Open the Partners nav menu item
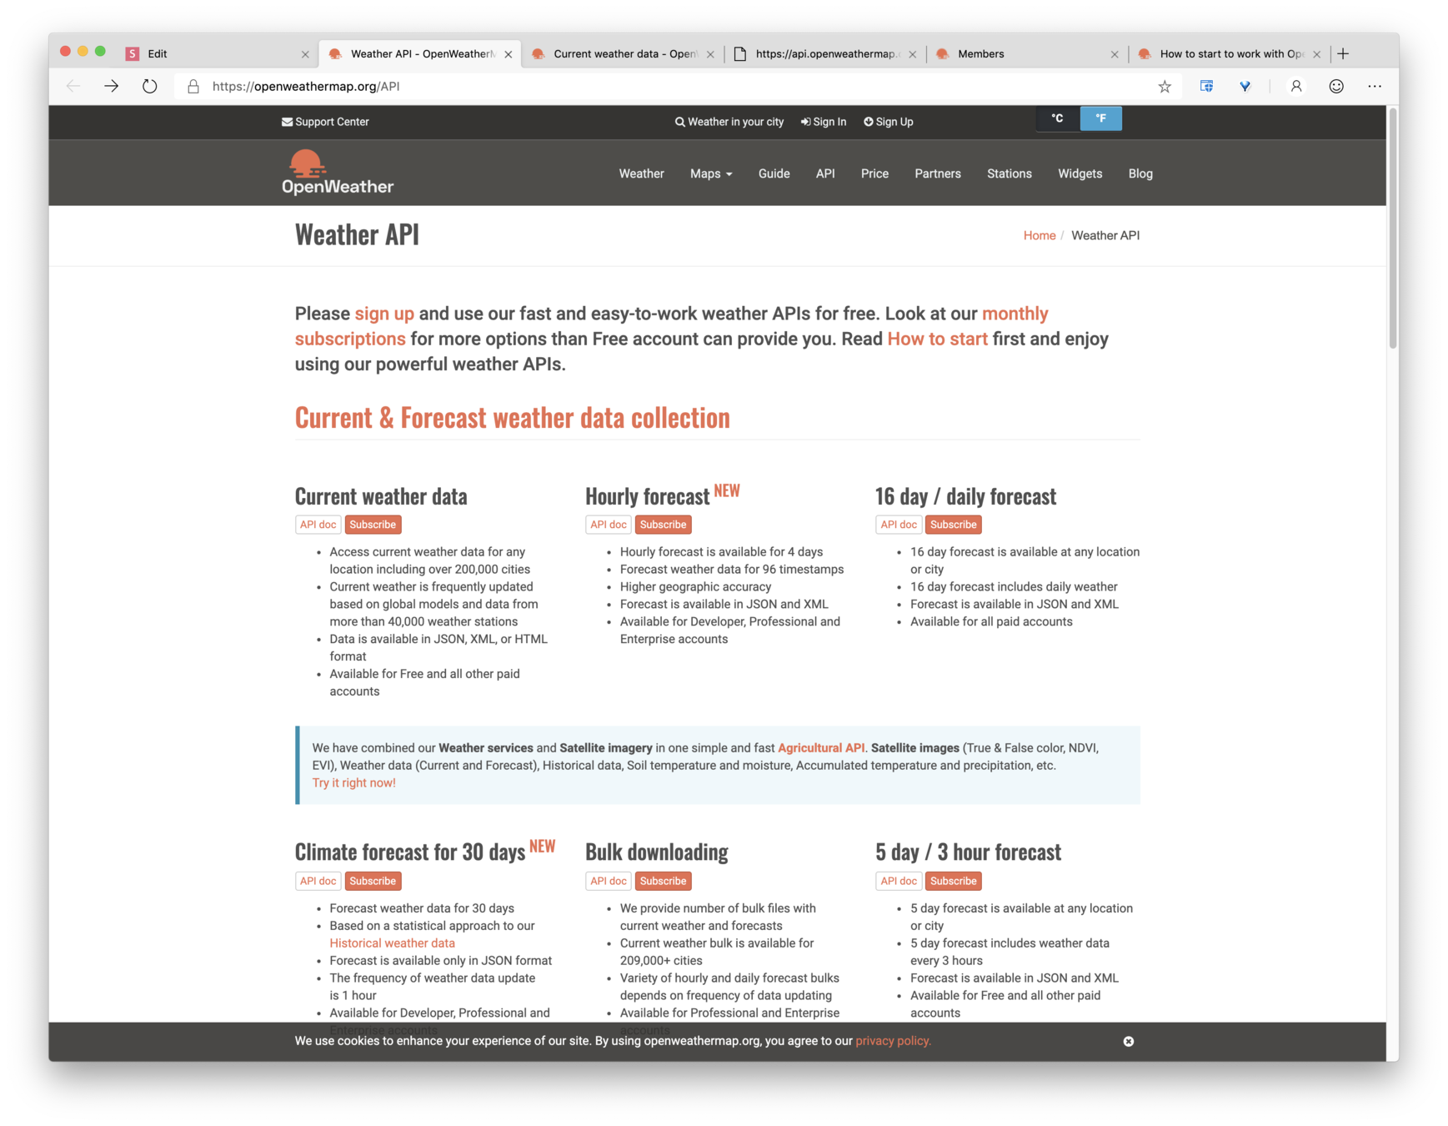This screenshot has width=1448, height=1126. tap(938, 173)
